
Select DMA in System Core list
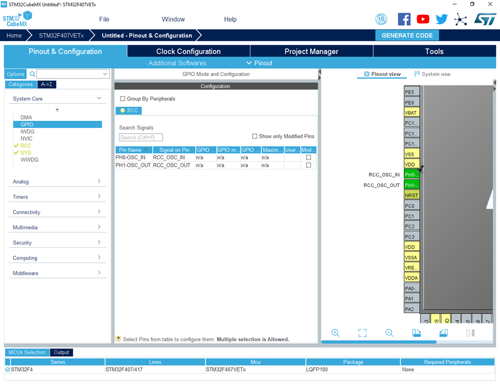pyautogui.click(x=26, y=118)
